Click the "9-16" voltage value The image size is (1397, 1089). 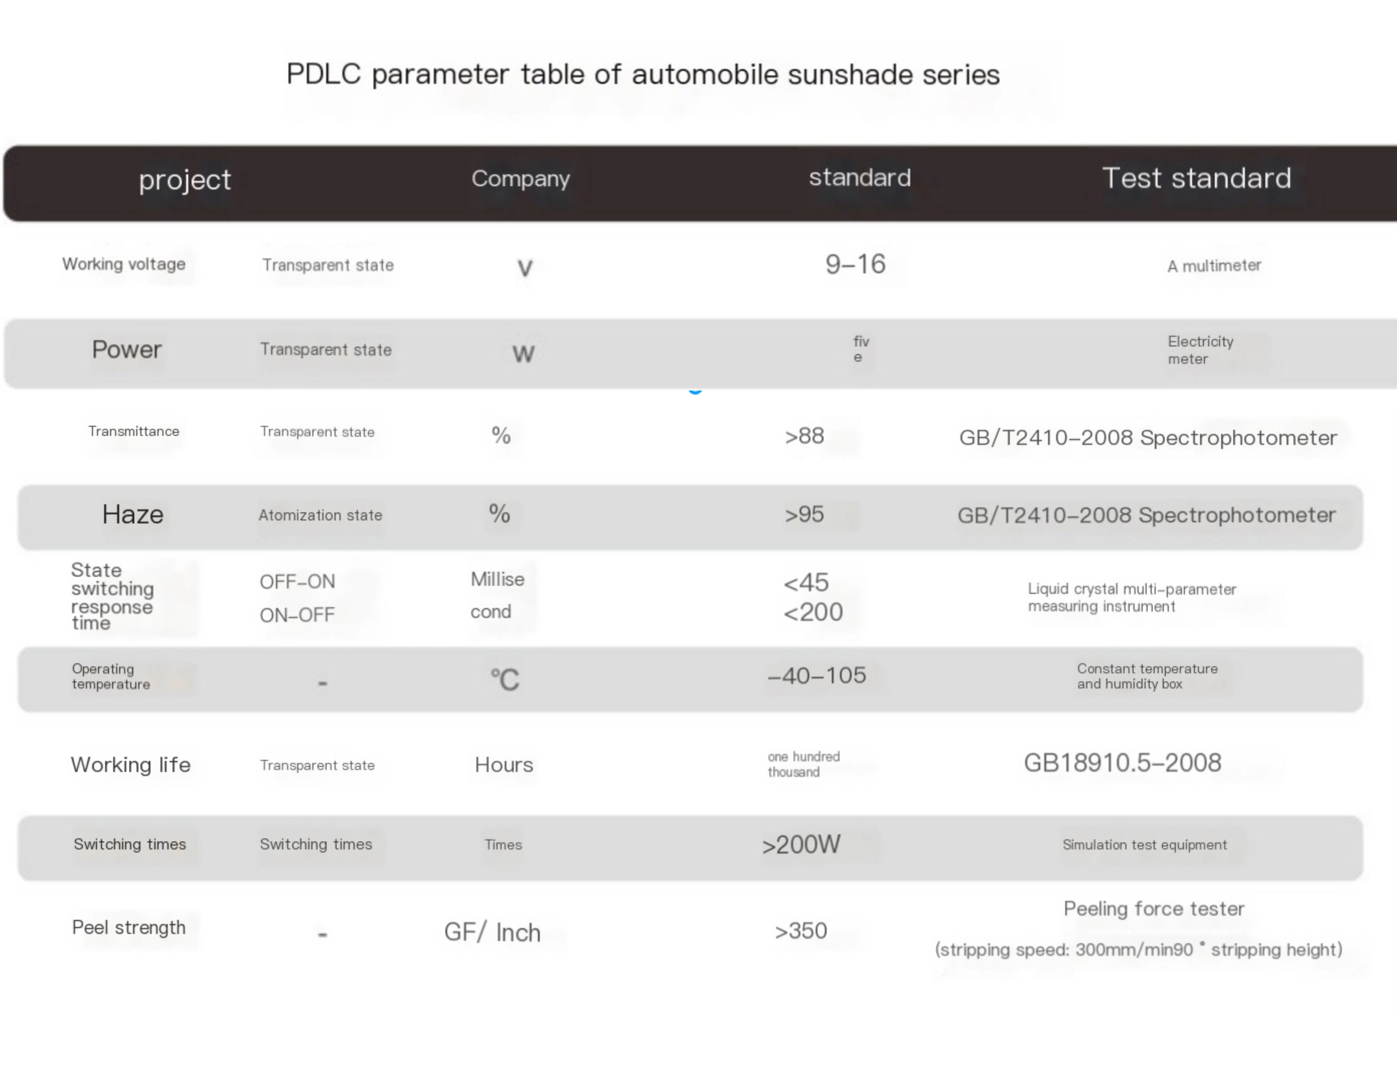[855, 264]
